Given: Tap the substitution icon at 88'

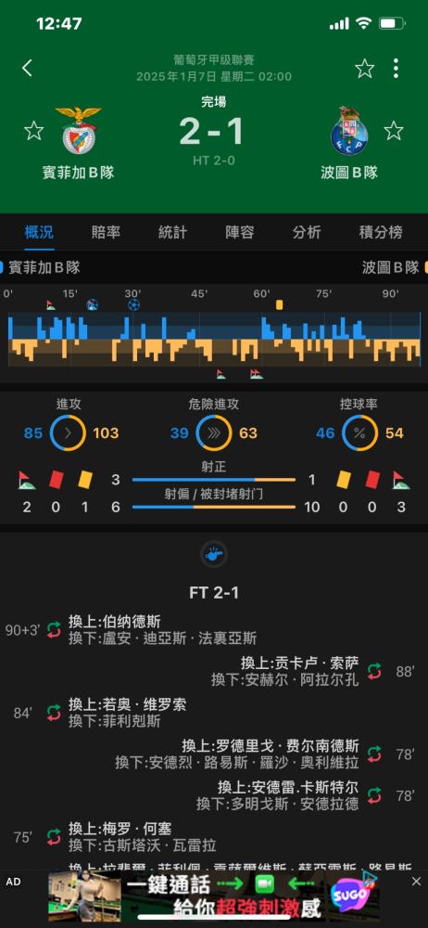Looking at the screenshot, I should [374, 671].
